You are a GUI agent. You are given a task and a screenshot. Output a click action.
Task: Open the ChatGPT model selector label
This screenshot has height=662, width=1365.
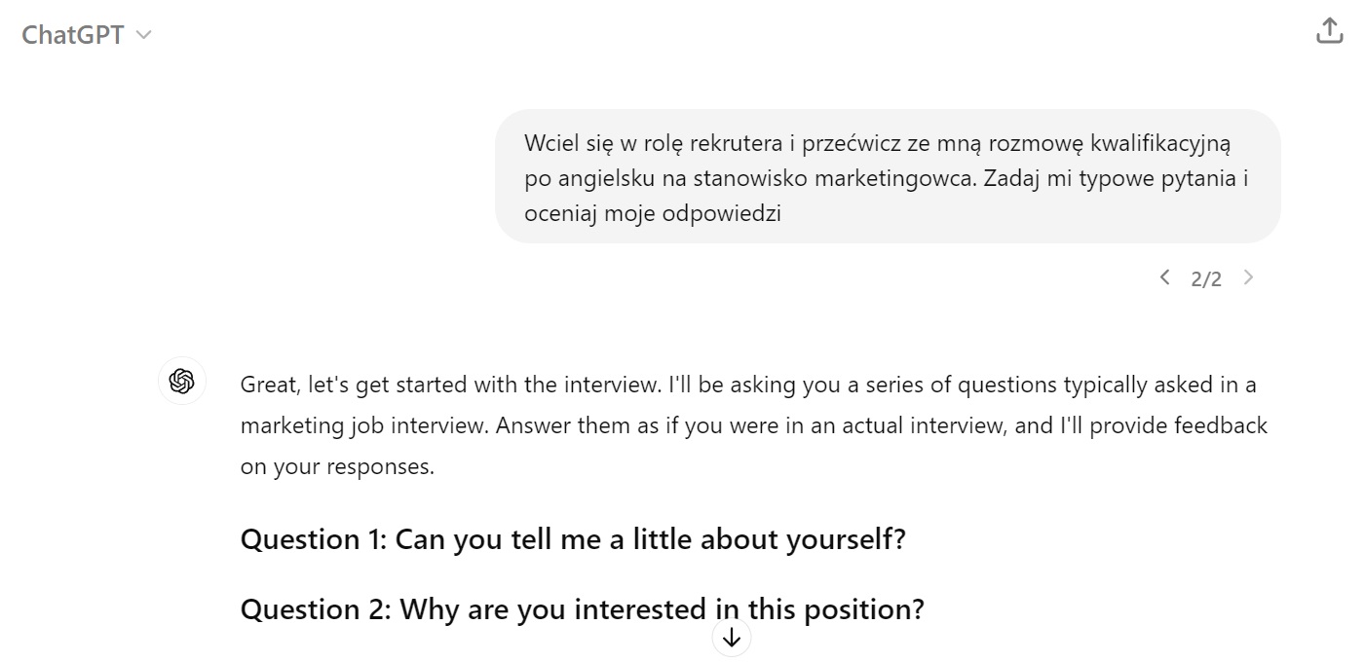click(73, 35)
